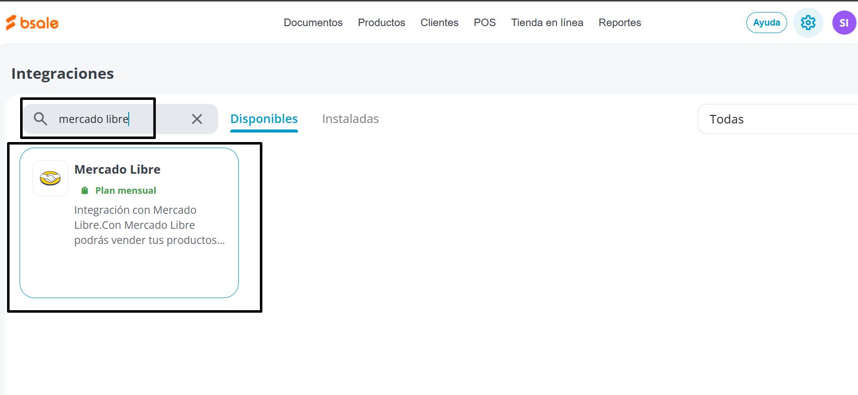Click the Ayuda button
This screenshot has width=858, height=395.
point(767,23)
